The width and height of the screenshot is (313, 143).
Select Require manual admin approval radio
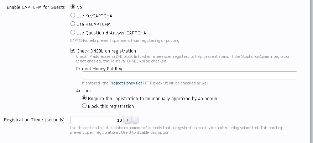click(84, 98)
